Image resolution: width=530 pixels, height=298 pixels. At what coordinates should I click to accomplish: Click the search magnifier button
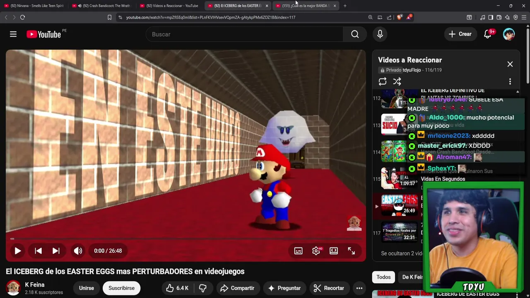pyautogui.click(x=355, y=34)
